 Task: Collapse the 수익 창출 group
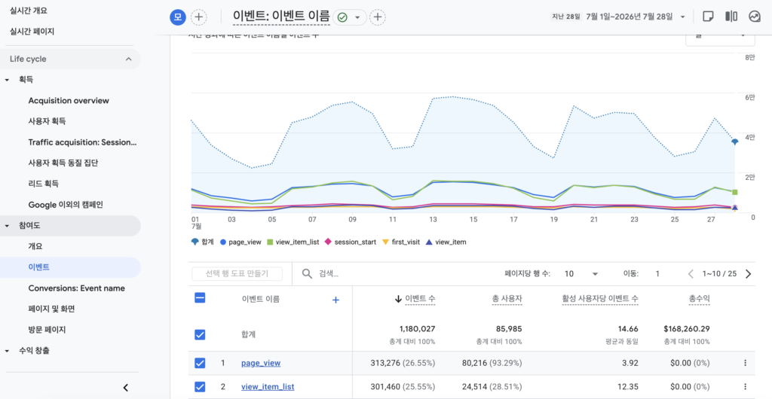[7, 351]
